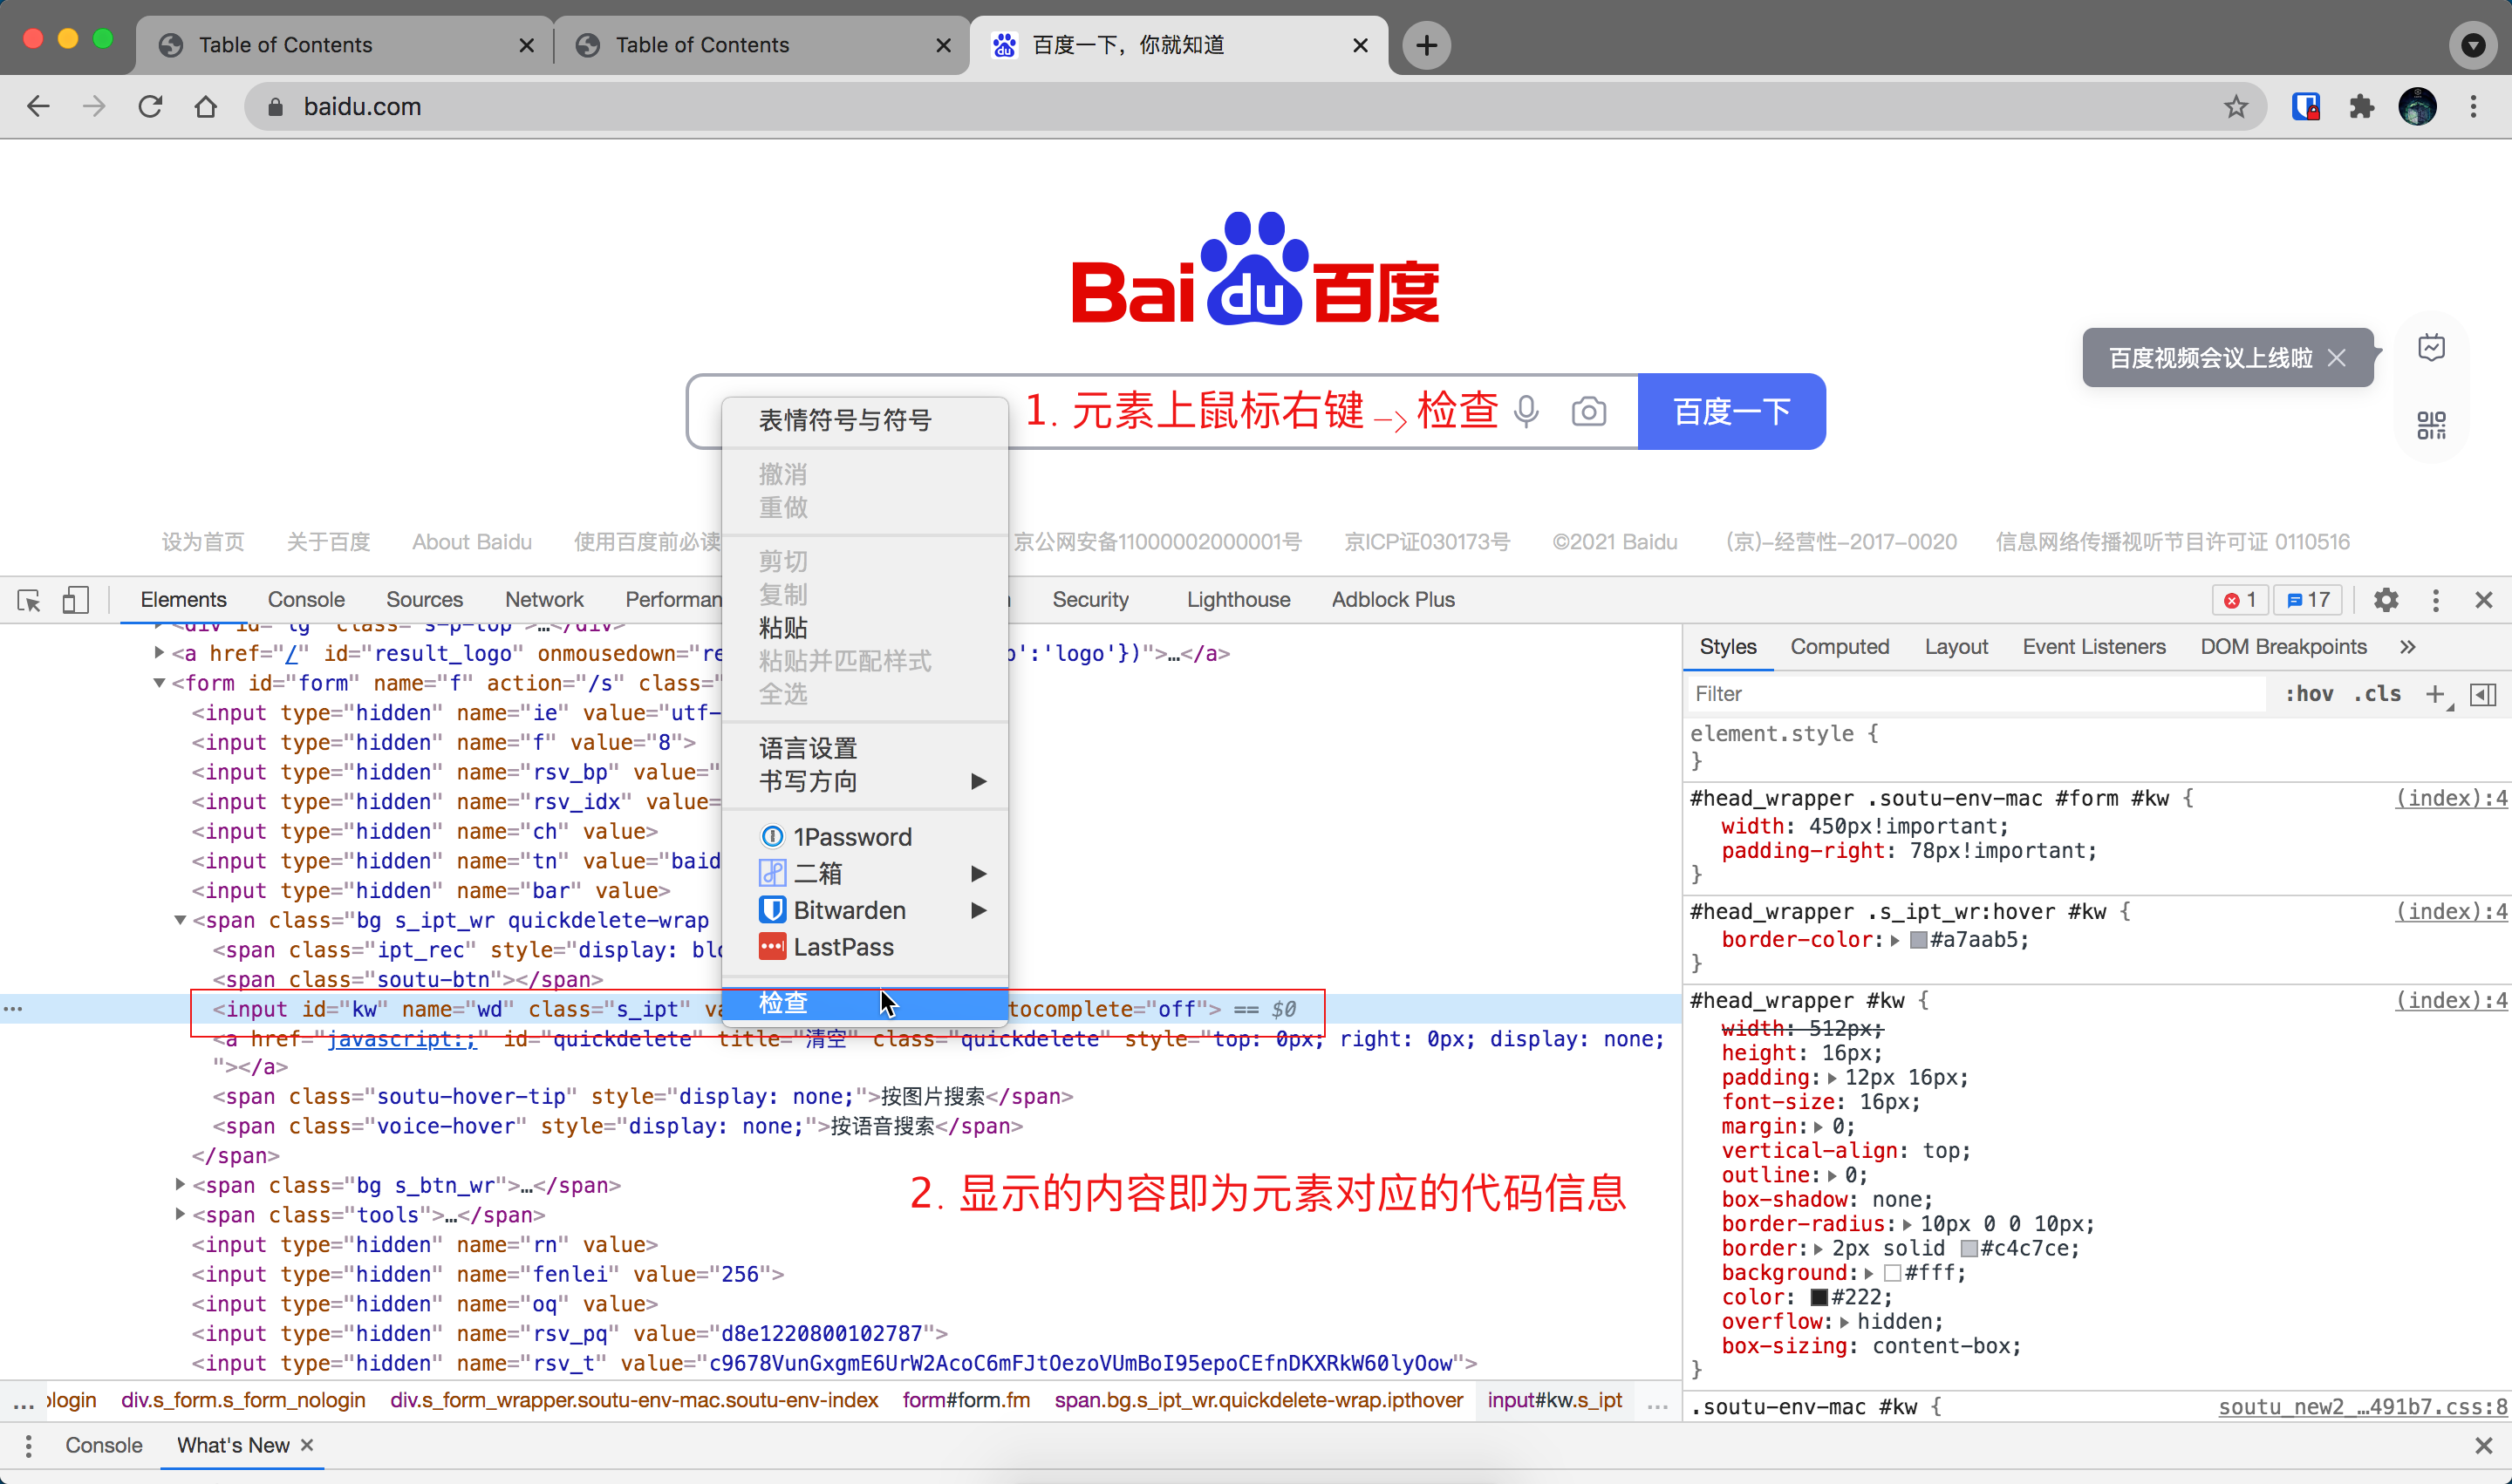
Task: Click the voice search microphone icon
Action: 1526,412
